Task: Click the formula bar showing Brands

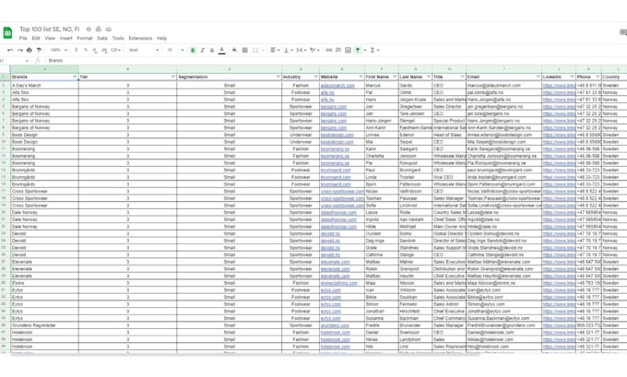Action: [55, 61]
